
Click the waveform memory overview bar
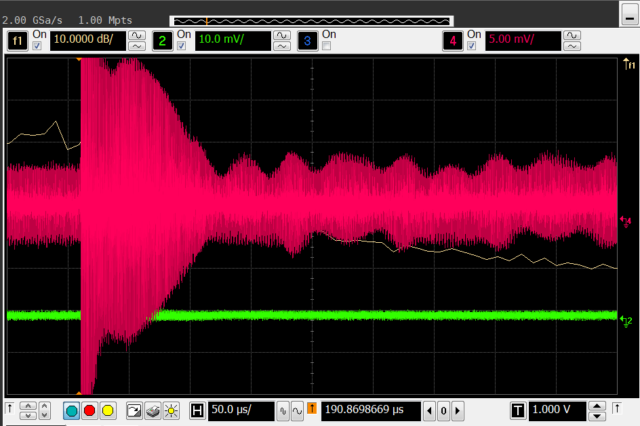(312, 21)
